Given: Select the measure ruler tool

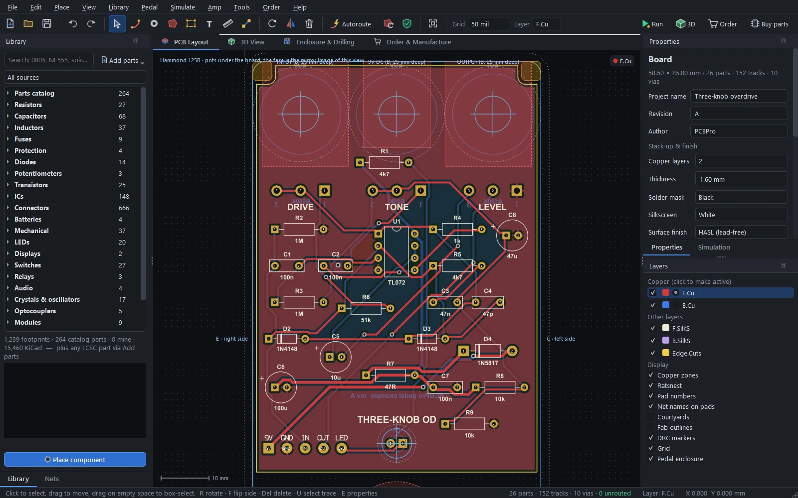Looking at the screenshot, I should coord(228,23).
